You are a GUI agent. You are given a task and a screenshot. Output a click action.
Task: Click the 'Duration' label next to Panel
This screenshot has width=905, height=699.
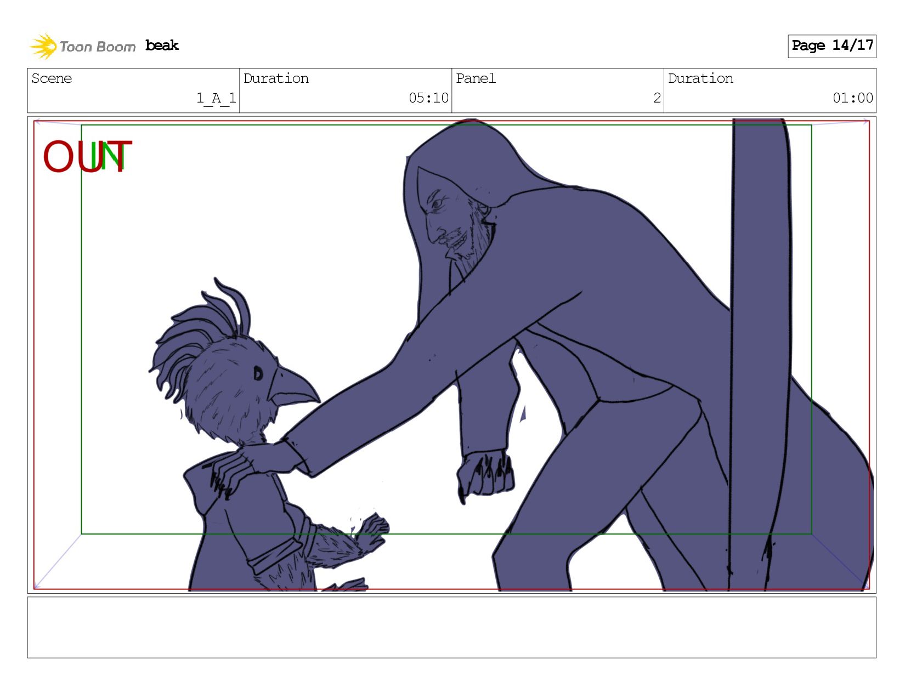tap(700, 78)
